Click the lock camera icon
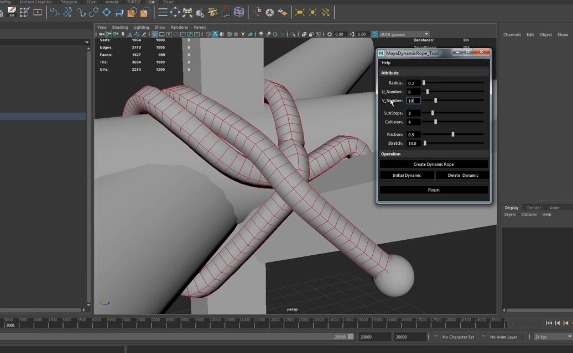Image resolution: width=573 pixels, height=353 pixels. click(x=108, y=34)
